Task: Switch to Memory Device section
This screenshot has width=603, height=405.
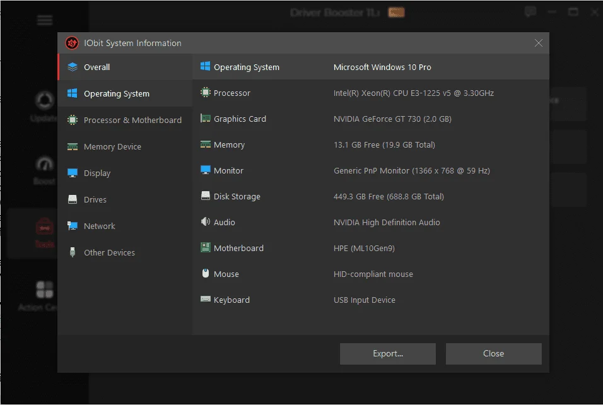Action: [125, 146]
